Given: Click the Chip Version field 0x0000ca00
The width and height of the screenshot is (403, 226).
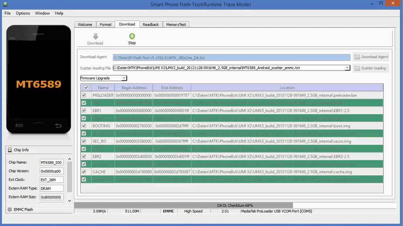Looking at the screenshot, I should tap(51, 171).
